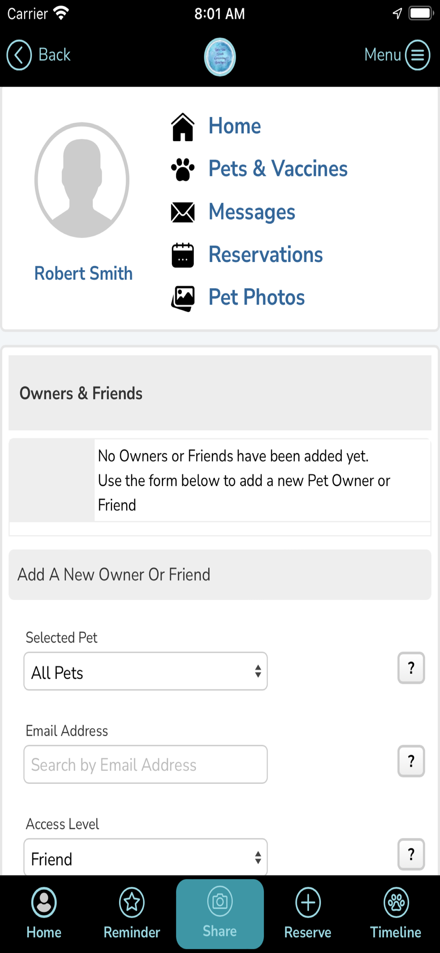Expand the Access Level dropdown
Image resolution: width=440 pixels, height=953 pixels.
[145, 858]
